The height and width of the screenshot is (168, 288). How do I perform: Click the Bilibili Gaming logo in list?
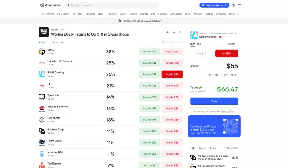tap(42, 74)
